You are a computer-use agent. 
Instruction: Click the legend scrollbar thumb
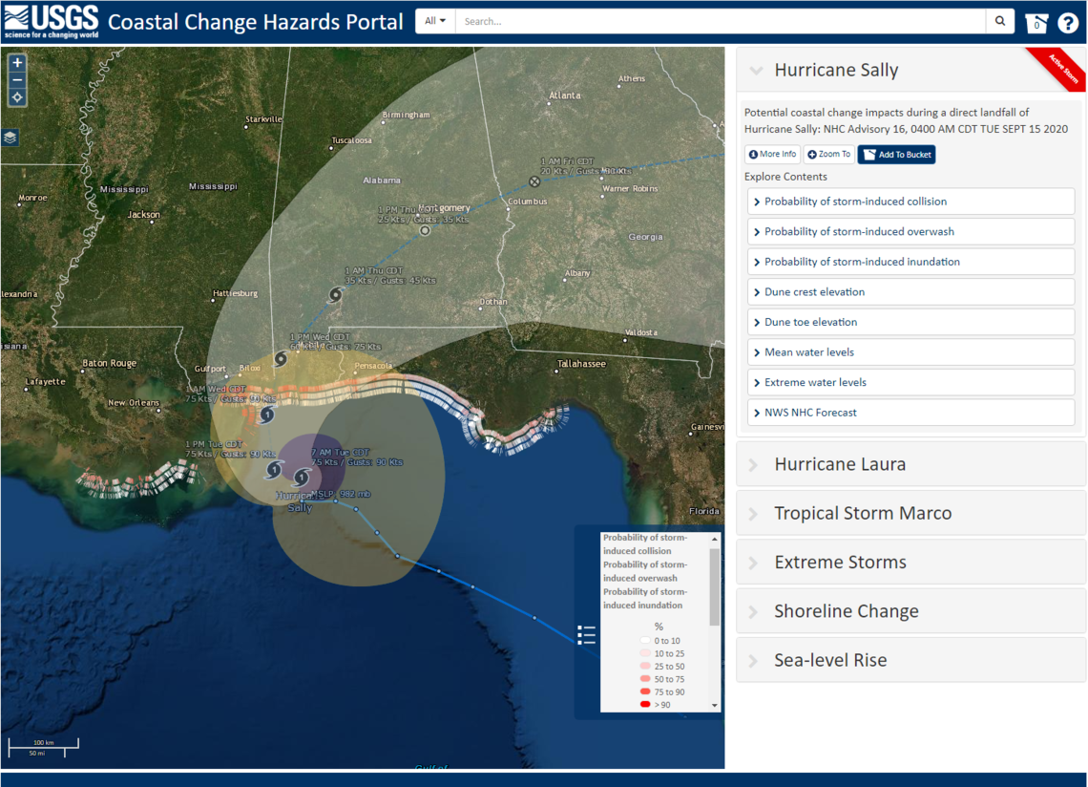(715, 586)
